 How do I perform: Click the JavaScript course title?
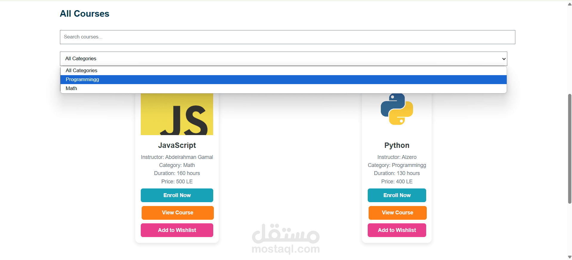(177, 146)
